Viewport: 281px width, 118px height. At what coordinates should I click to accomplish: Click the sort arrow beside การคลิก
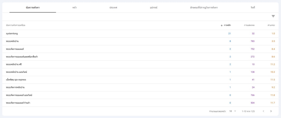coord(222,25)
